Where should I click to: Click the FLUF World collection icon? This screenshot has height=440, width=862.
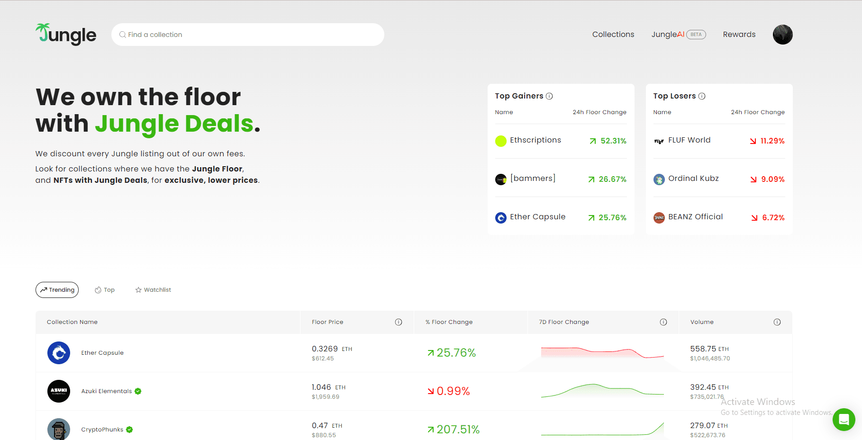659,141
